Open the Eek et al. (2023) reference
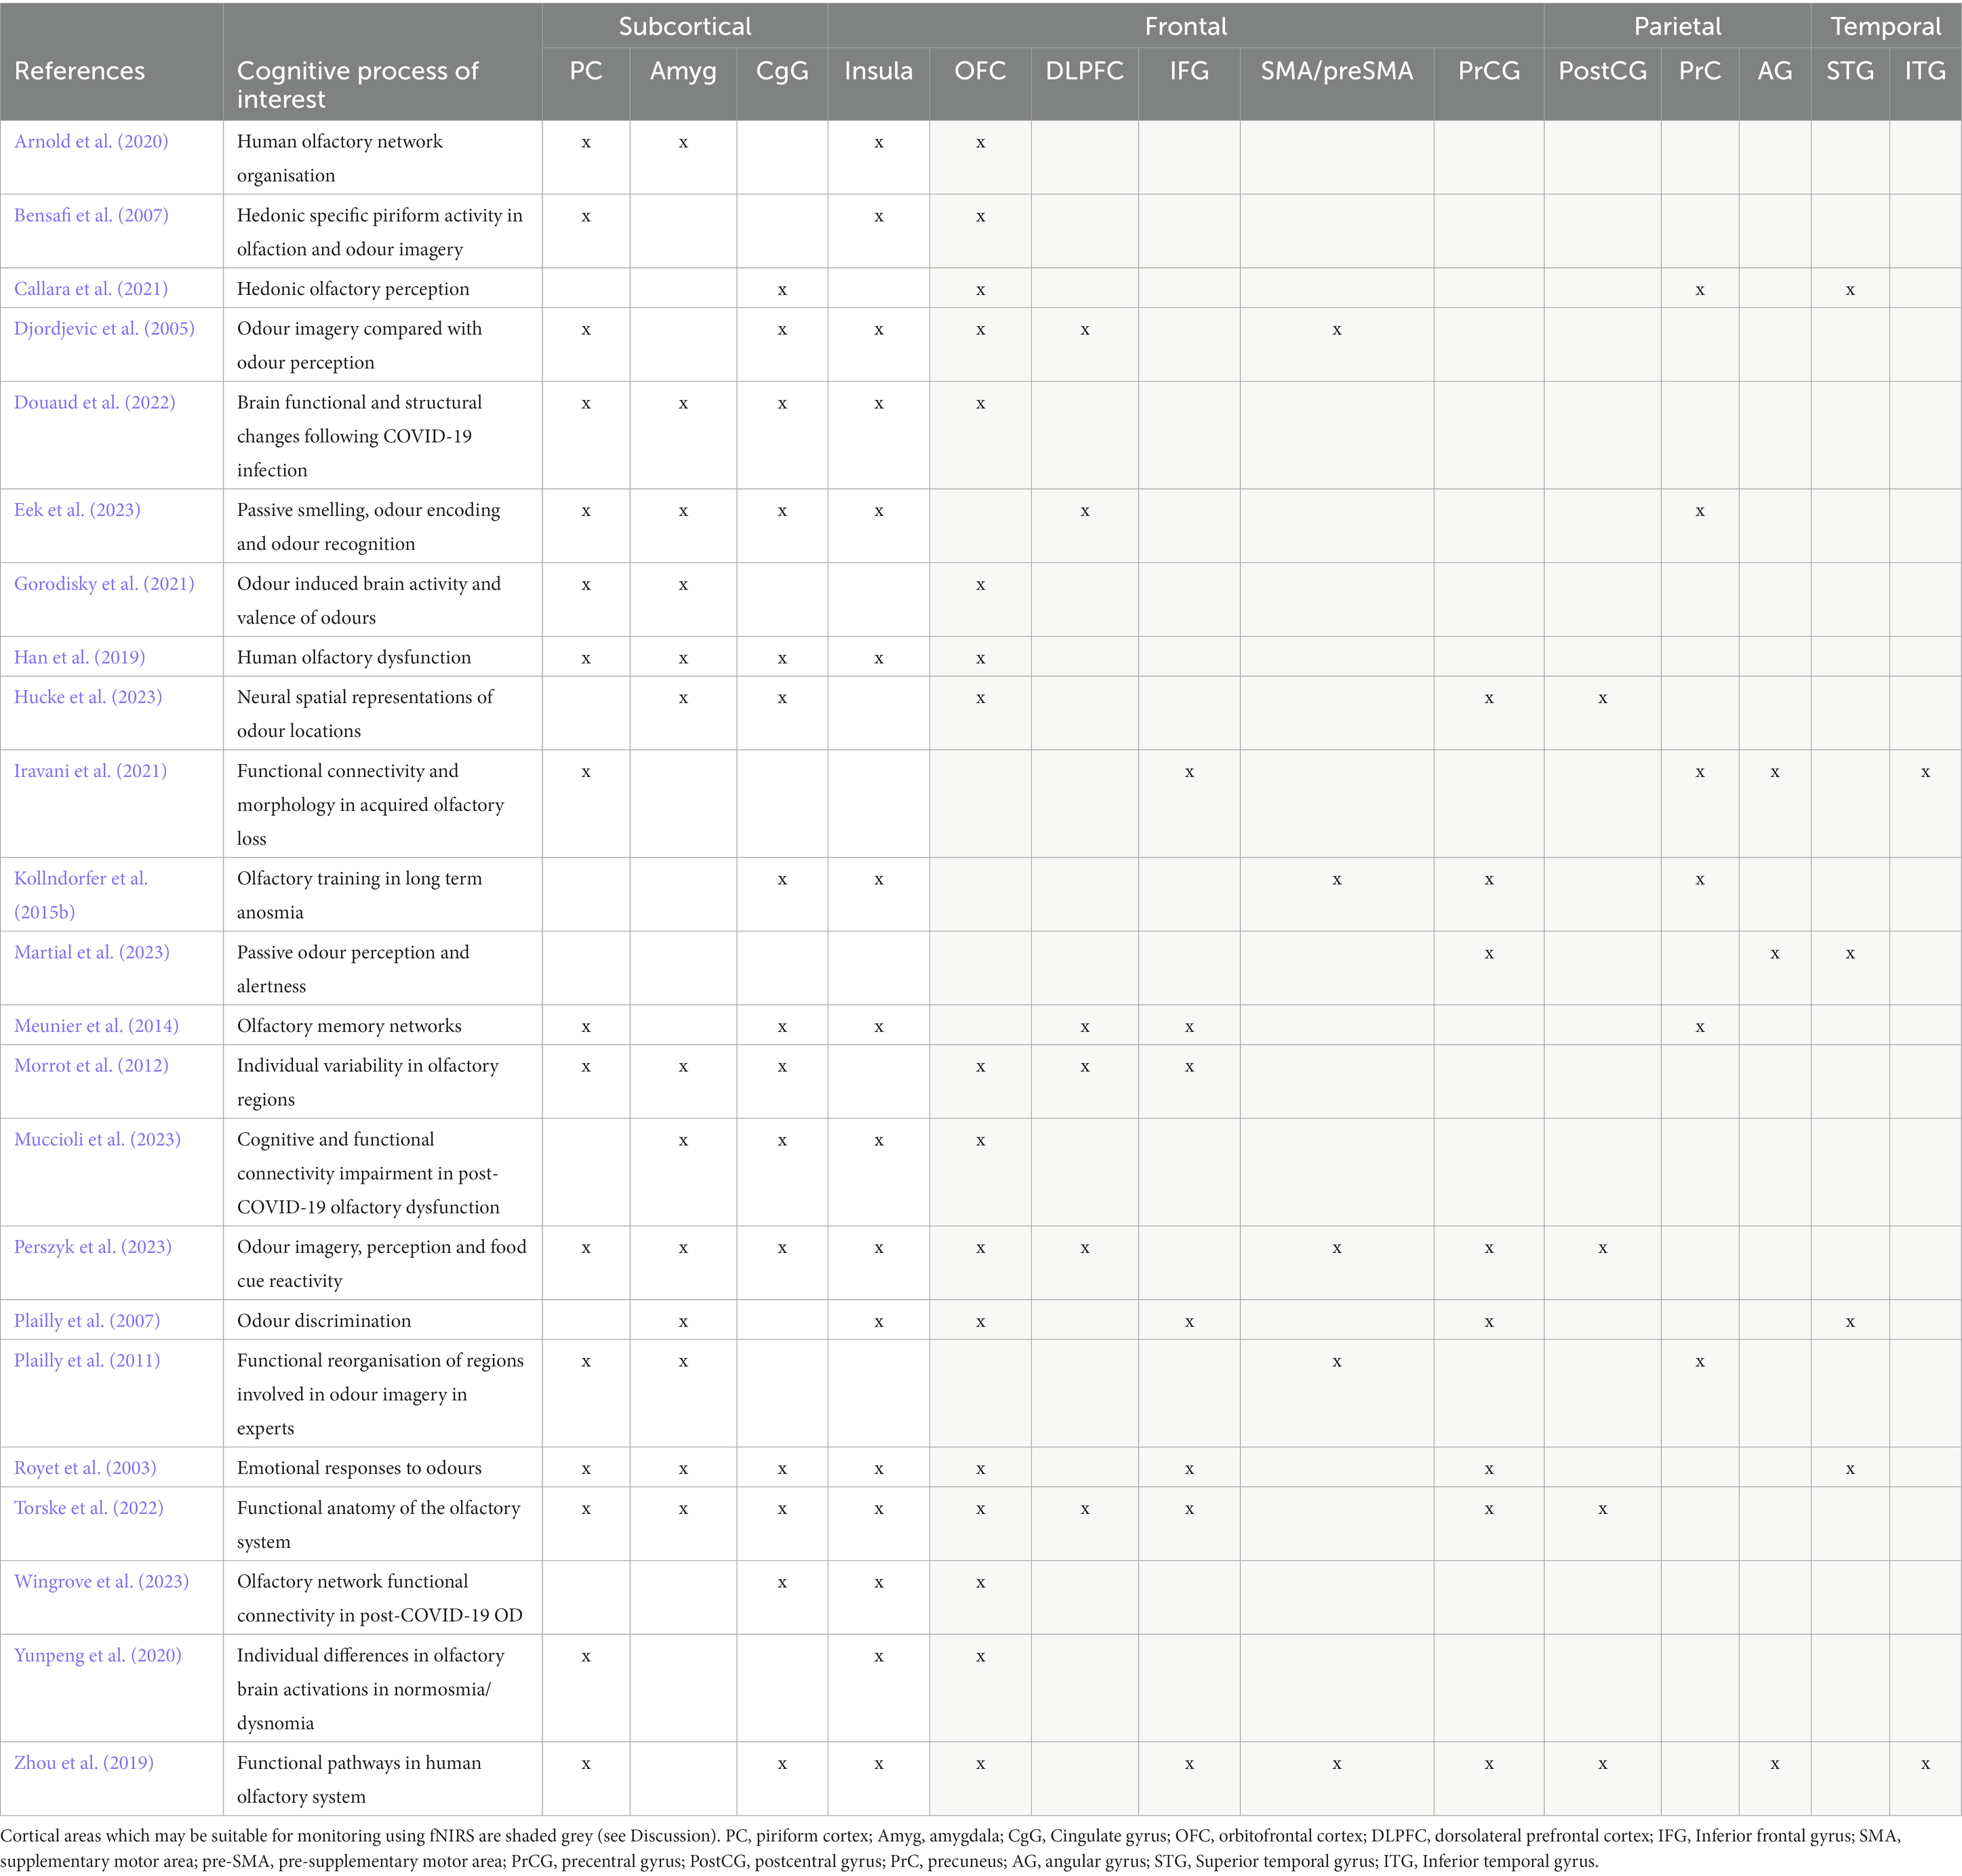The height and width of the screenshot is (1876, 1962). pyautogui.click(x=77, y=510)
